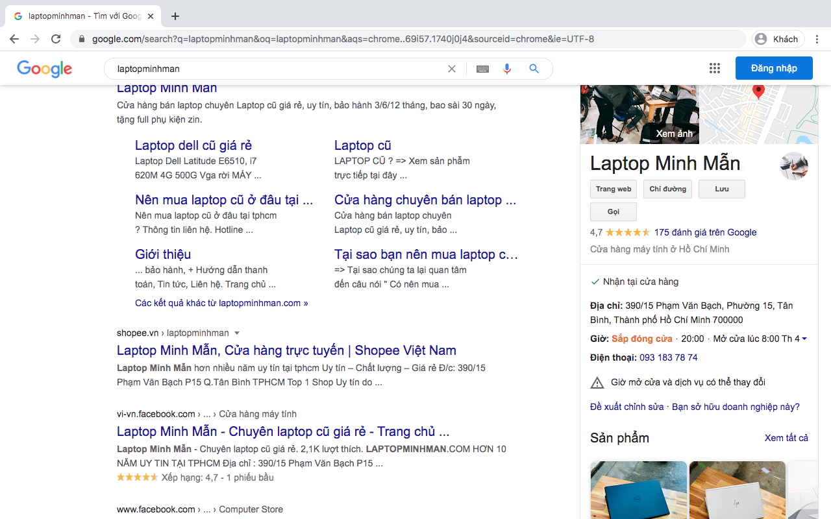
Task: Focus the laptopminhman search field
Action: pyautogui.click(x=279, y=69)
